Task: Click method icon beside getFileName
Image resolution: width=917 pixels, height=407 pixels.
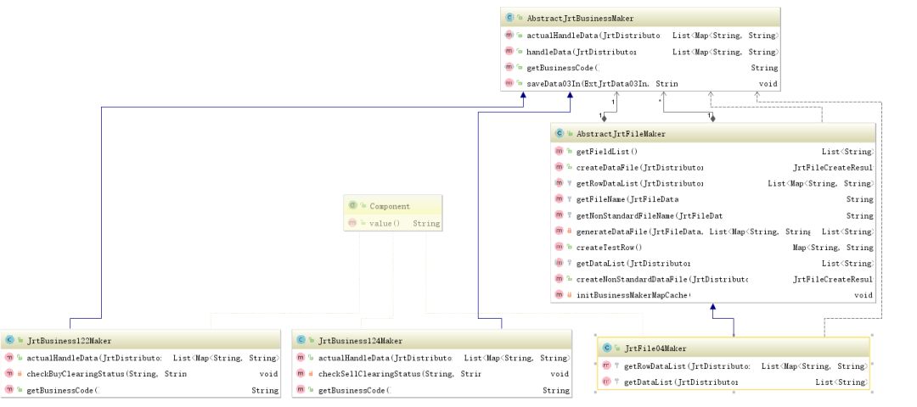Action: 559,199
